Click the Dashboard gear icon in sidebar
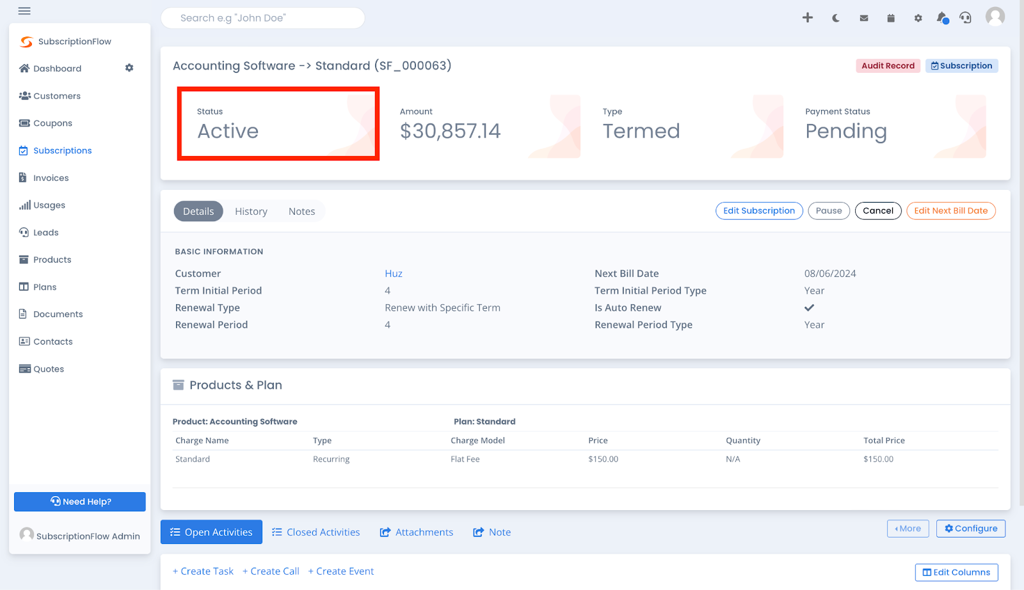Viewport: 1024px width, 590px height. tap(129, 68)
